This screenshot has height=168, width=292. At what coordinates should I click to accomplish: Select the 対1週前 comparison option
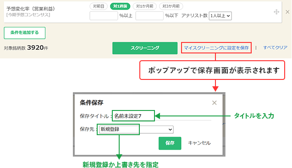[120, 6]
